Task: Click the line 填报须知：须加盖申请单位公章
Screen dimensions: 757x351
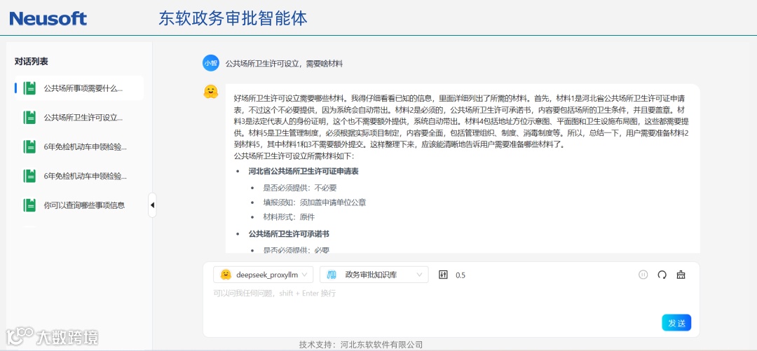Action: 314,202
